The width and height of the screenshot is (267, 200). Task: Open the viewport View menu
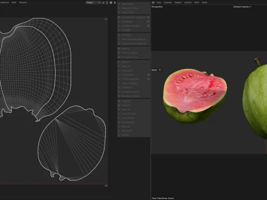pos(159,3)
